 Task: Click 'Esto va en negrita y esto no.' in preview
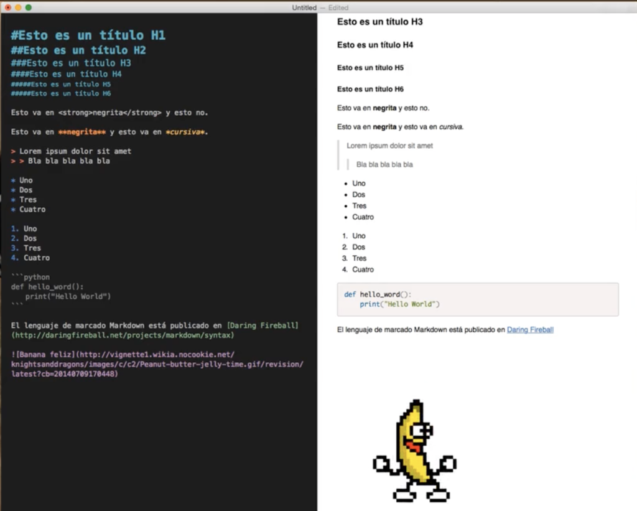(x=383, y=108)
